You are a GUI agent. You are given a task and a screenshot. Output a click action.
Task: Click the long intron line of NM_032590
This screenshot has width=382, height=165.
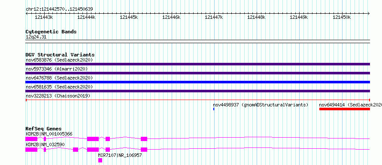258,148
